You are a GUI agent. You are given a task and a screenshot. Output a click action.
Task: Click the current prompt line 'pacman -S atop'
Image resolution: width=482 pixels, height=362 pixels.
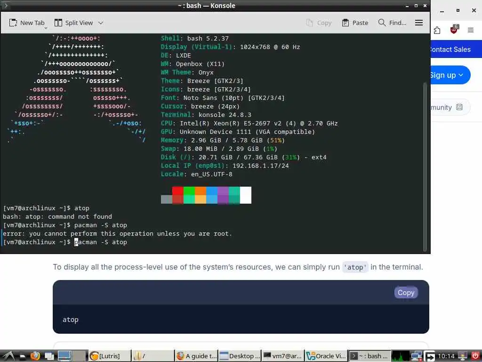65,242
